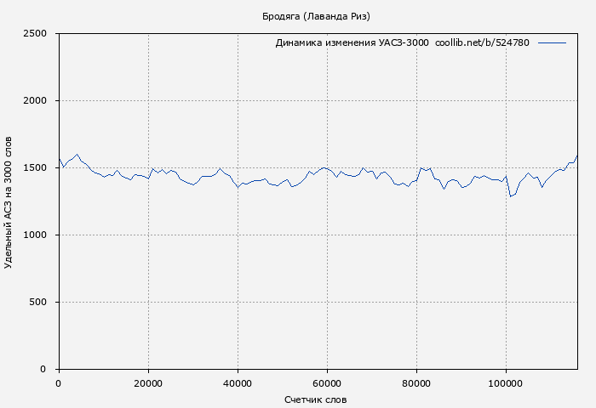This screenshot has height=408, width=596.
Task: Select the 100000 X-axis tick label
Action: [x=506, y=383]
